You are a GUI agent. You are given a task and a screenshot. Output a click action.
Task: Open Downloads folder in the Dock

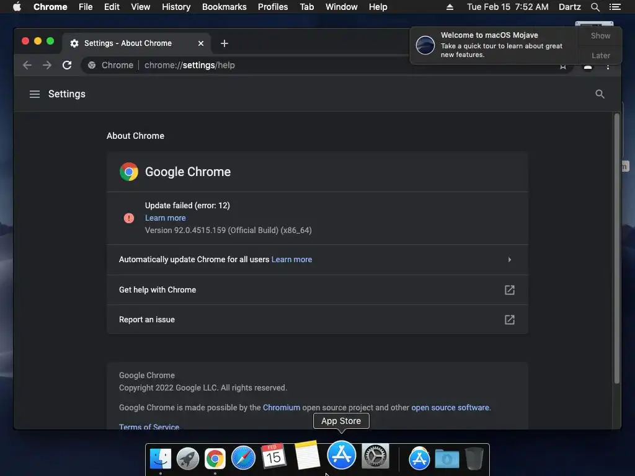(x=447, y=459)
